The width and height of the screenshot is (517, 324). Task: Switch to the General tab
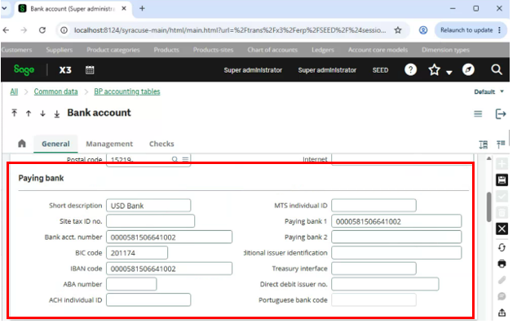tap(55, 144)
